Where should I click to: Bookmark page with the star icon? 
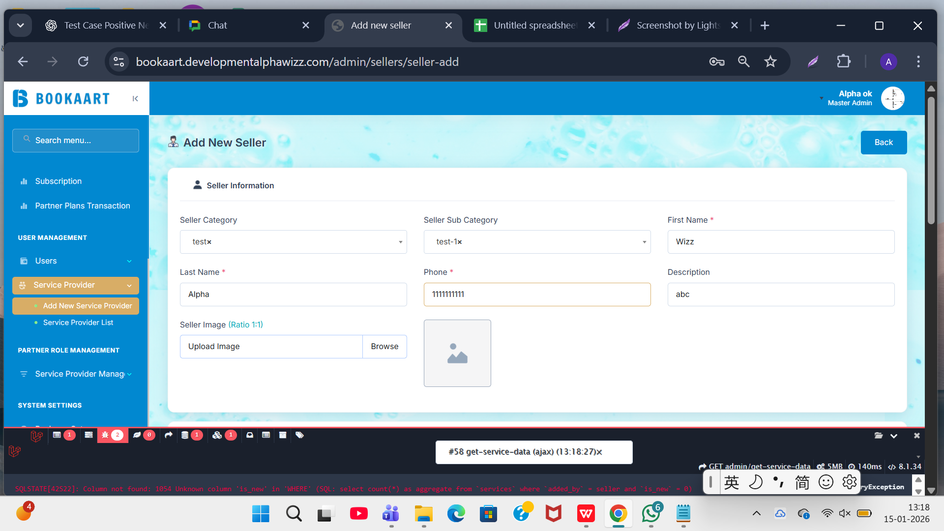[x=770, y=61]
